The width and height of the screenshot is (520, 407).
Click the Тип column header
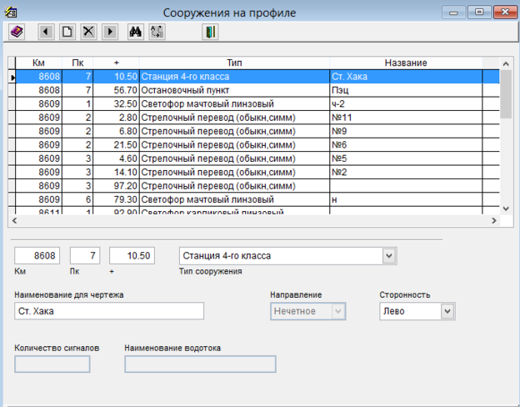(x=233, y=63)
